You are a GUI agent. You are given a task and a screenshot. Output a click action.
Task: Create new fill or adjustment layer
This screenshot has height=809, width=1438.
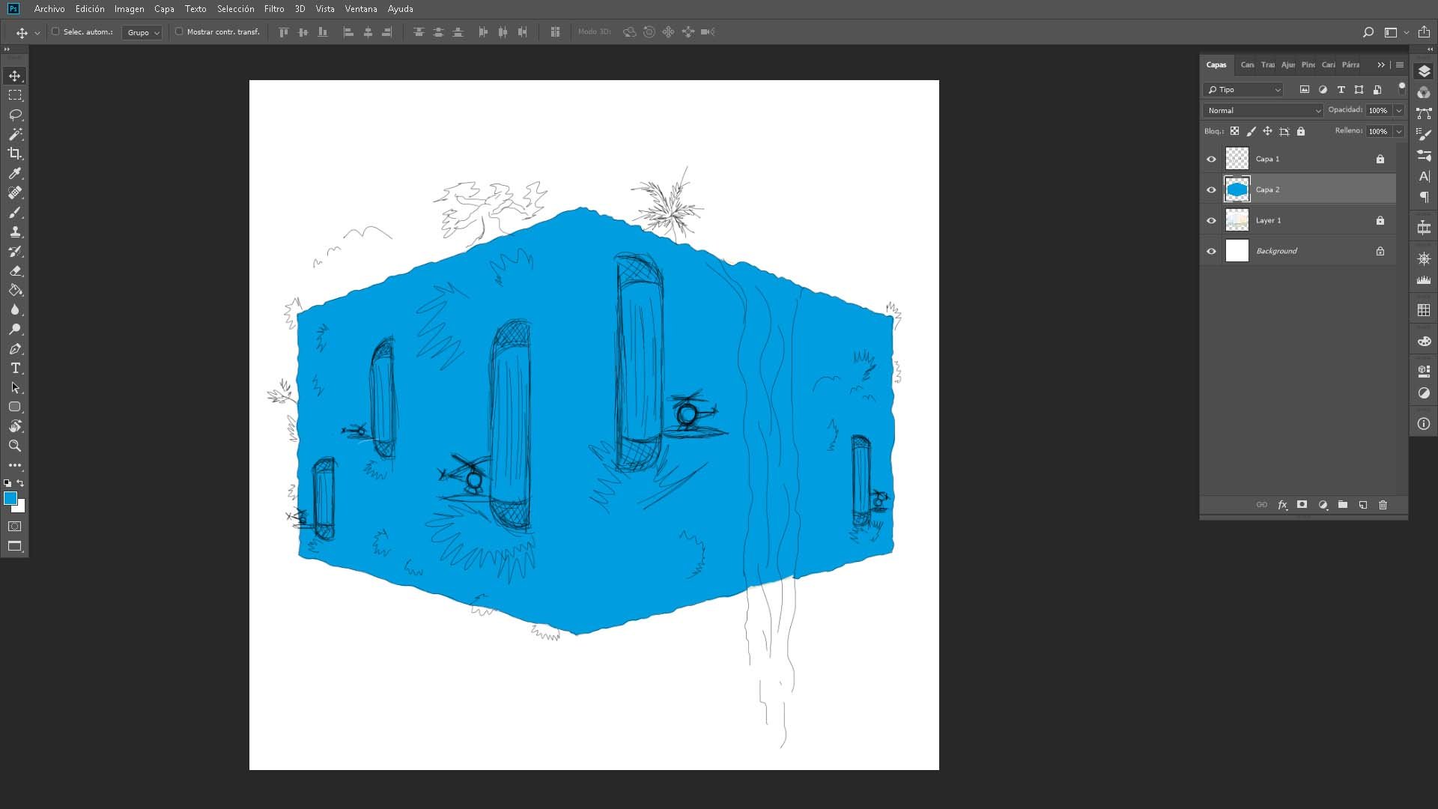pos(1323,505)
